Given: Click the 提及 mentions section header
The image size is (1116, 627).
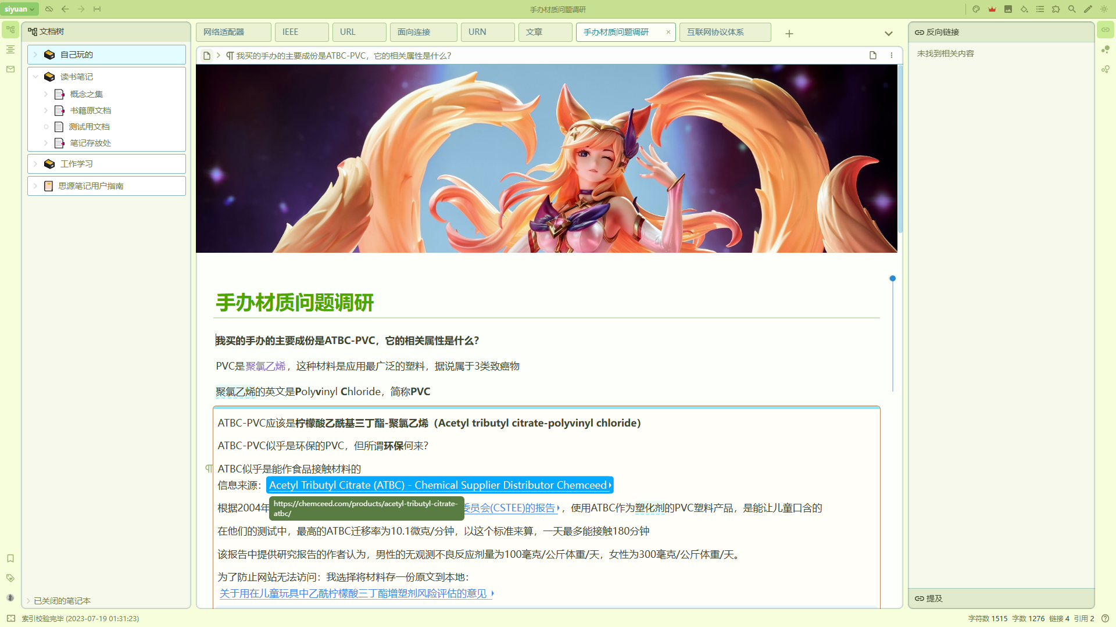Looking at the screenshot, I should point(1001,599).
